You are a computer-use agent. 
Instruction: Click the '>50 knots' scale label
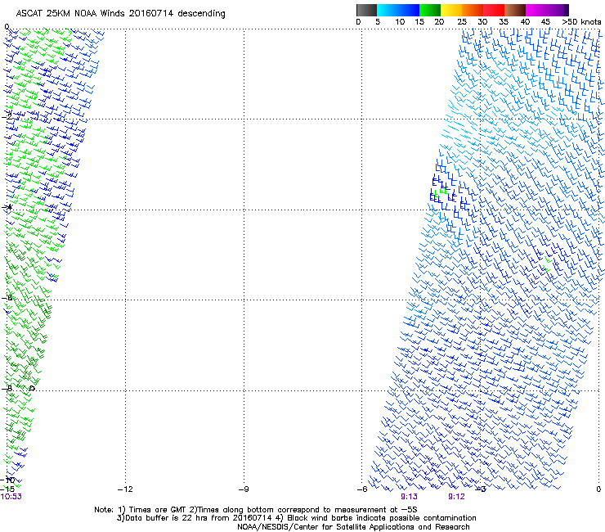(x=581, y=22)
